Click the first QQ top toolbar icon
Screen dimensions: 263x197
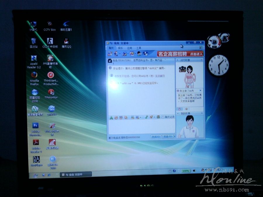point(110,54)
